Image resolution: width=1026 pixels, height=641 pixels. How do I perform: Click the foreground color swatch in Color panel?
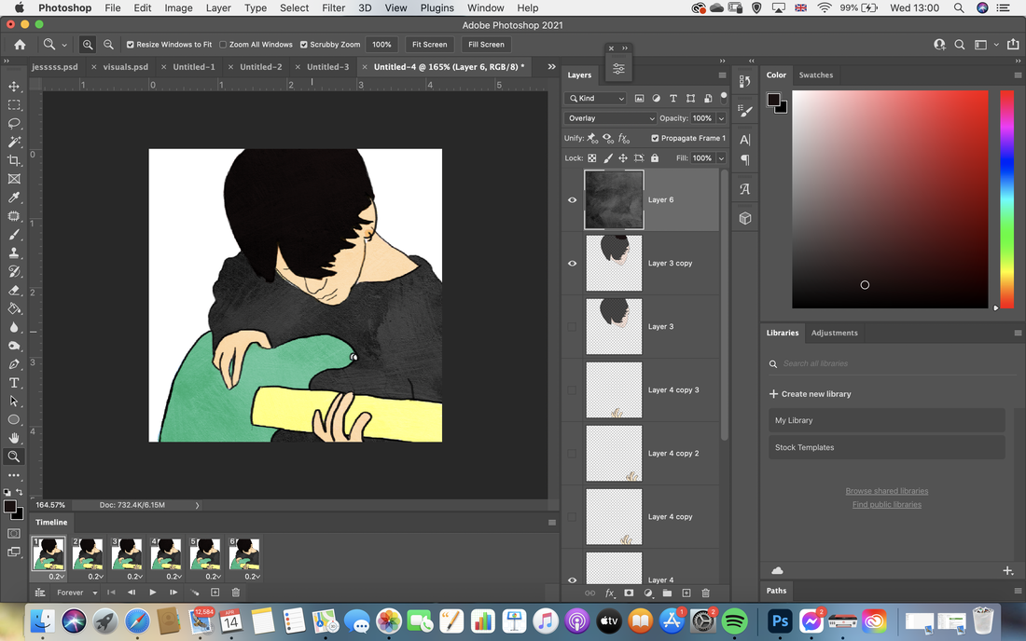click(x=773, y=100)
